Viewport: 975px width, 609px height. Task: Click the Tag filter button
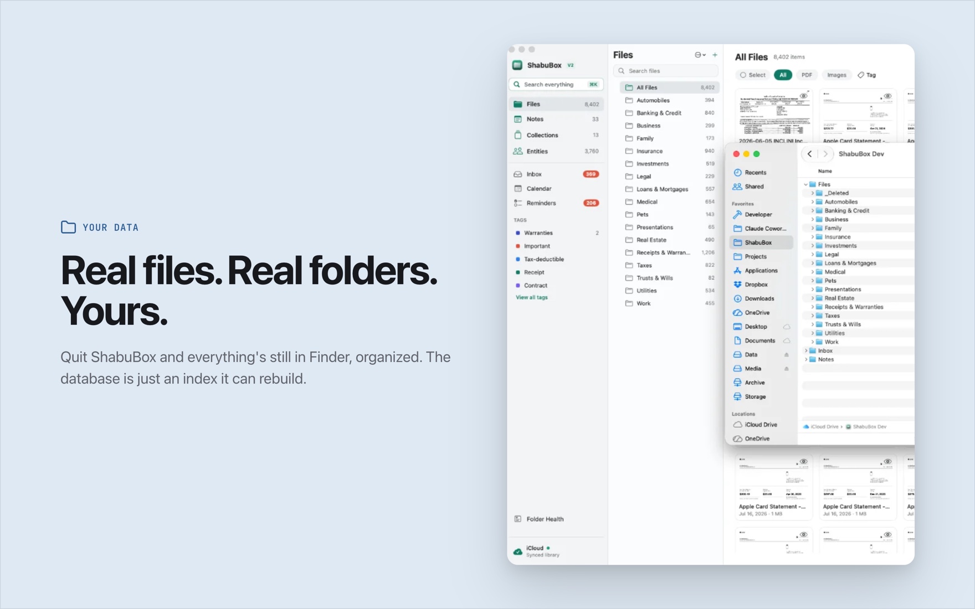[867, 75]
